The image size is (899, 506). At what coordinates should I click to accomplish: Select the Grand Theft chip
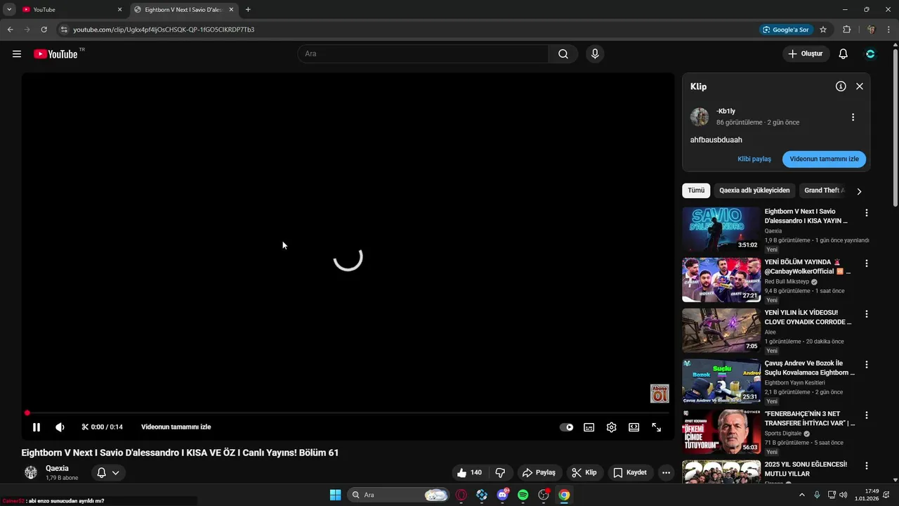(x=824, y=190)
